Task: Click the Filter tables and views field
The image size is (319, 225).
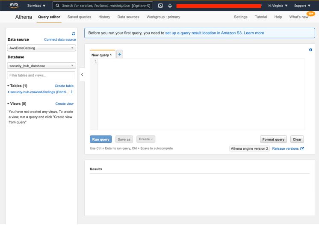Action: pyautogui.click(x=41, y=75)
